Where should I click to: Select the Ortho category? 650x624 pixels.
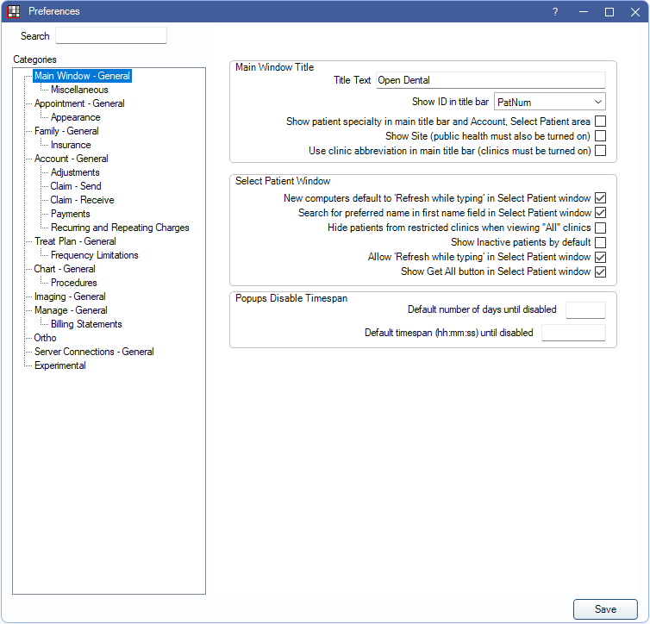[45, 338]
